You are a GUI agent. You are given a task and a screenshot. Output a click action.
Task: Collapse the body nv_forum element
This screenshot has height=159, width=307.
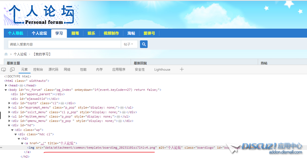click(x=6, y=90)
